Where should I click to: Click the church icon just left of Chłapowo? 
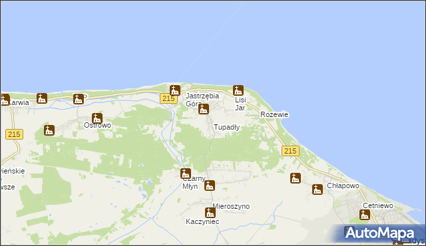click(x=318, y=189)
